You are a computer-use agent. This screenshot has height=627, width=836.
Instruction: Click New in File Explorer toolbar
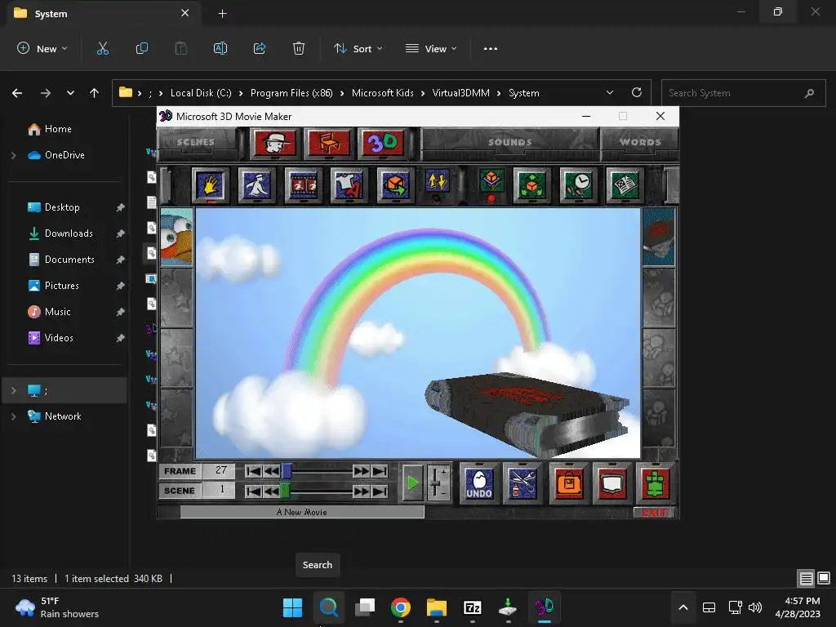42,48
